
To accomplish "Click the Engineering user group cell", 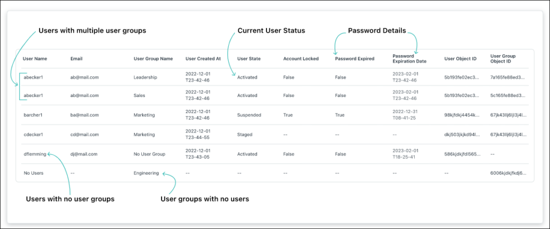I will (146, 173).
